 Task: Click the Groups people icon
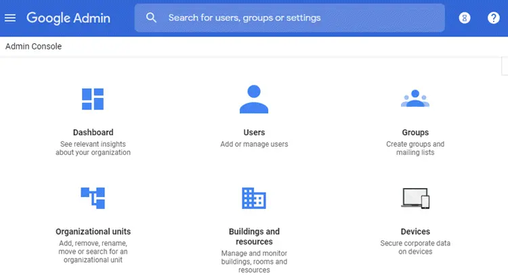[415, 99]
